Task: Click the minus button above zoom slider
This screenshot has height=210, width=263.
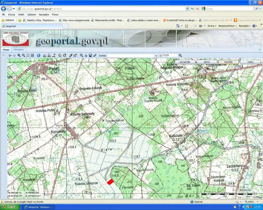Action: coord(15,66)
